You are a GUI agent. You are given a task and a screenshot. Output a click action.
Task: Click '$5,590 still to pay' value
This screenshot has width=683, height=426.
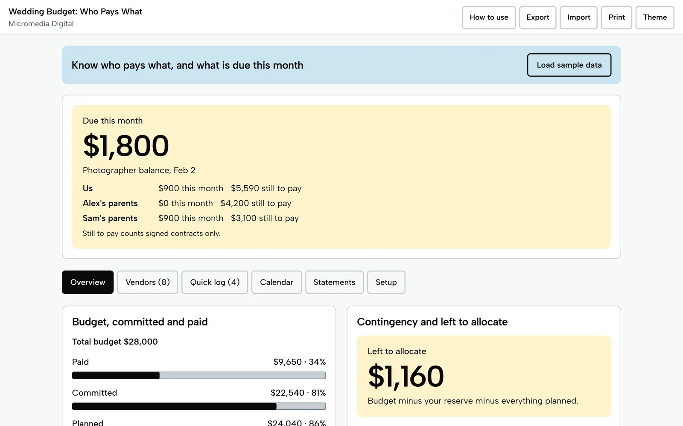point(266,188)
